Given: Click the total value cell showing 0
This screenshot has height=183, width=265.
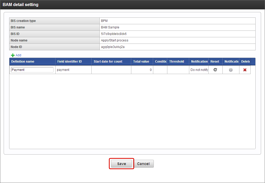Looking at the screenshot, I should coord(142,70).
